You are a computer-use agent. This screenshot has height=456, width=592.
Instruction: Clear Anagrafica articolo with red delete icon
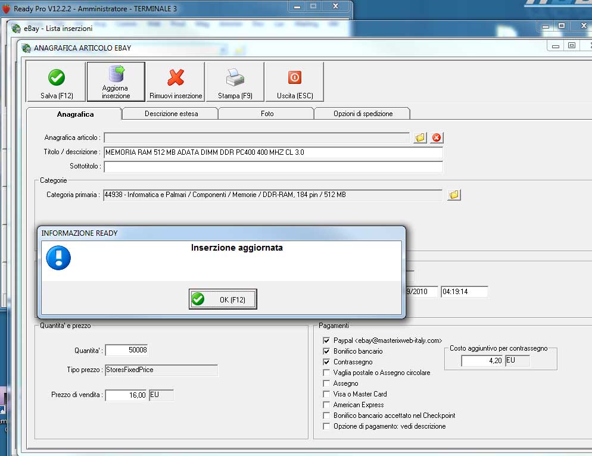pos(437,138)
